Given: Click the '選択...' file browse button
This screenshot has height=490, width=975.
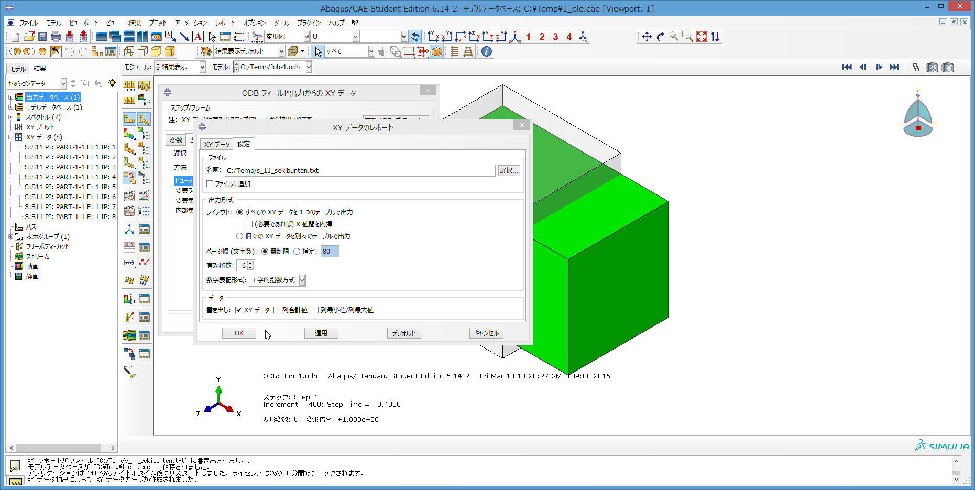Looking at the screenshot, I should [509, 171].
